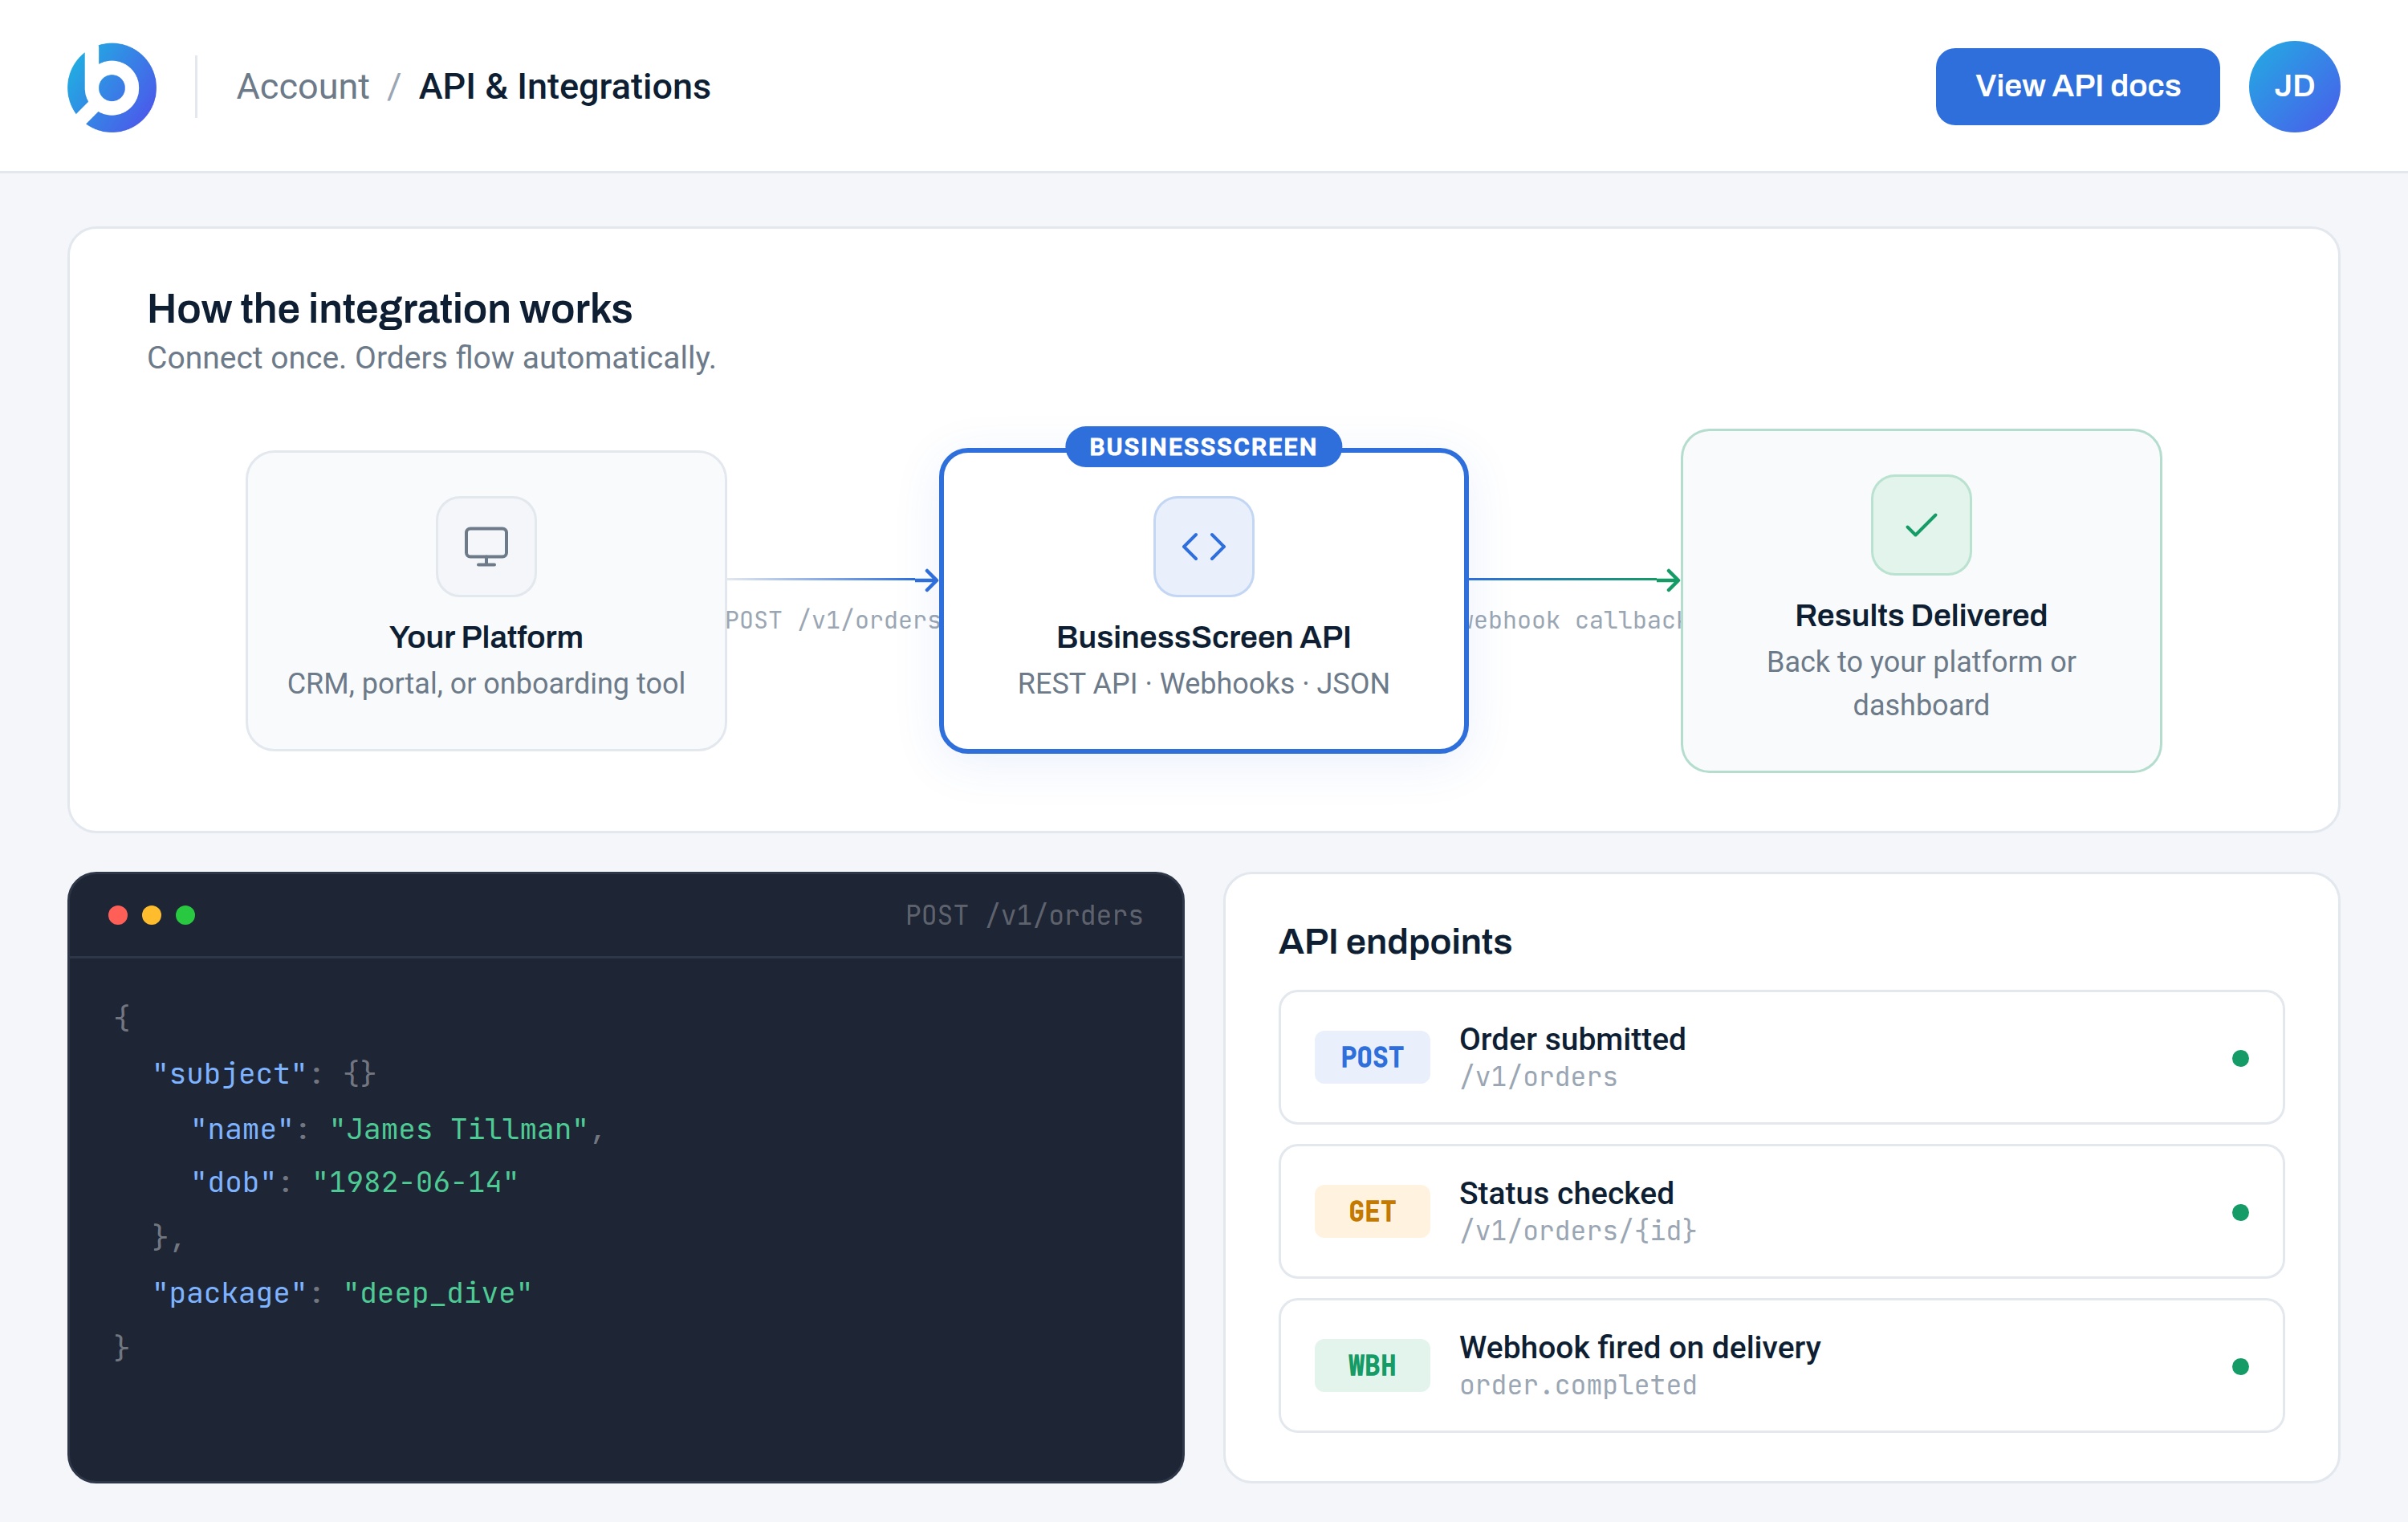The width and height of the screenshot is (2408, 1522).
Task: Open the Status checked endpoint row
Action: [x=1781, y=1211]
